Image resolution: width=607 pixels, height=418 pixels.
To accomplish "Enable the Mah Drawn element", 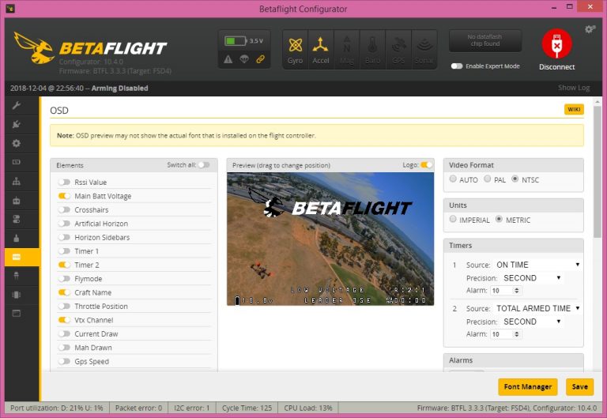I will [64, 348].
